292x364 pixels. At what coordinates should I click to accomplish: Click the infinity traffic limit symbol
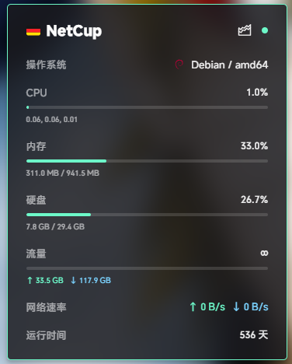click(x=264, y=253)
